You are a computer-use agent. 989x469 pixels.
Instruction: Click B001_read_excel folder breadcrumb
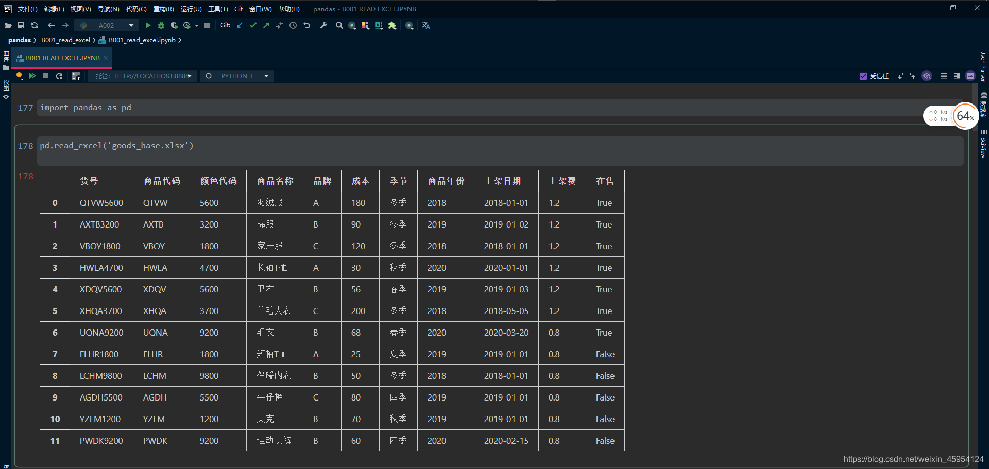[65, 40]
